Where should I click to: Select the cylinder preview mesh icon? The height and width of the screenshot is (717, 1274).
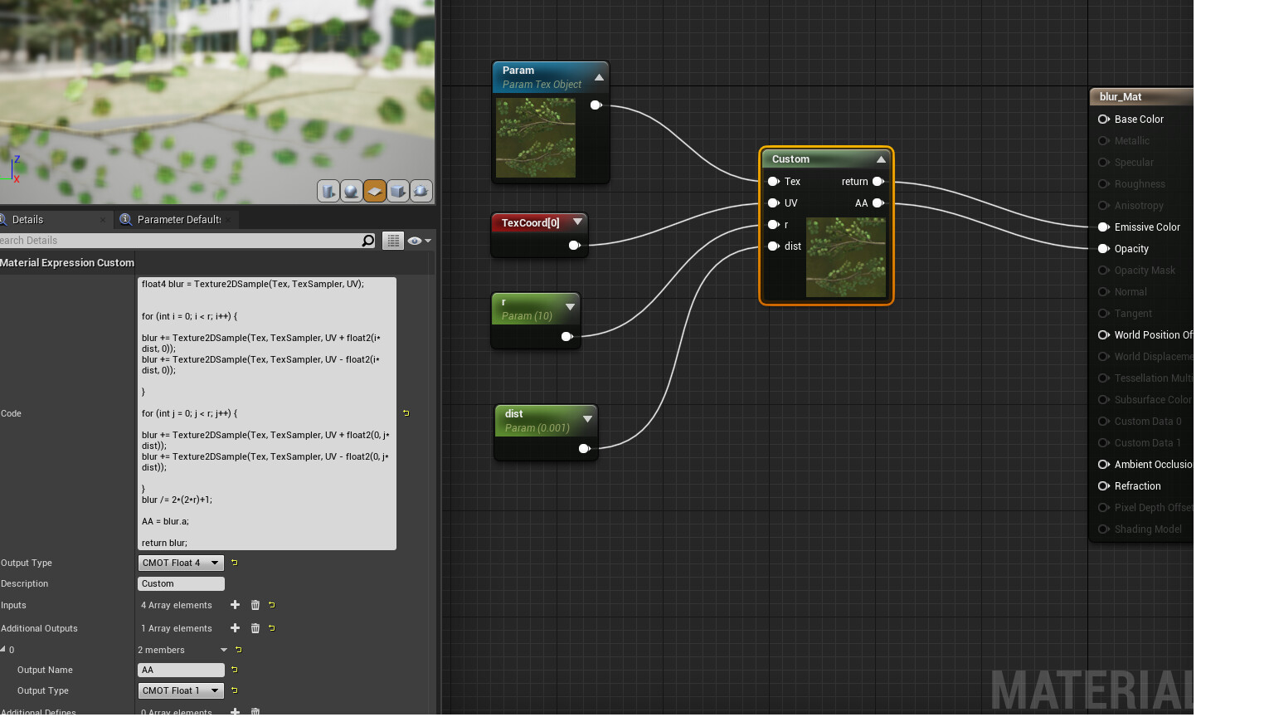[328, 192]
